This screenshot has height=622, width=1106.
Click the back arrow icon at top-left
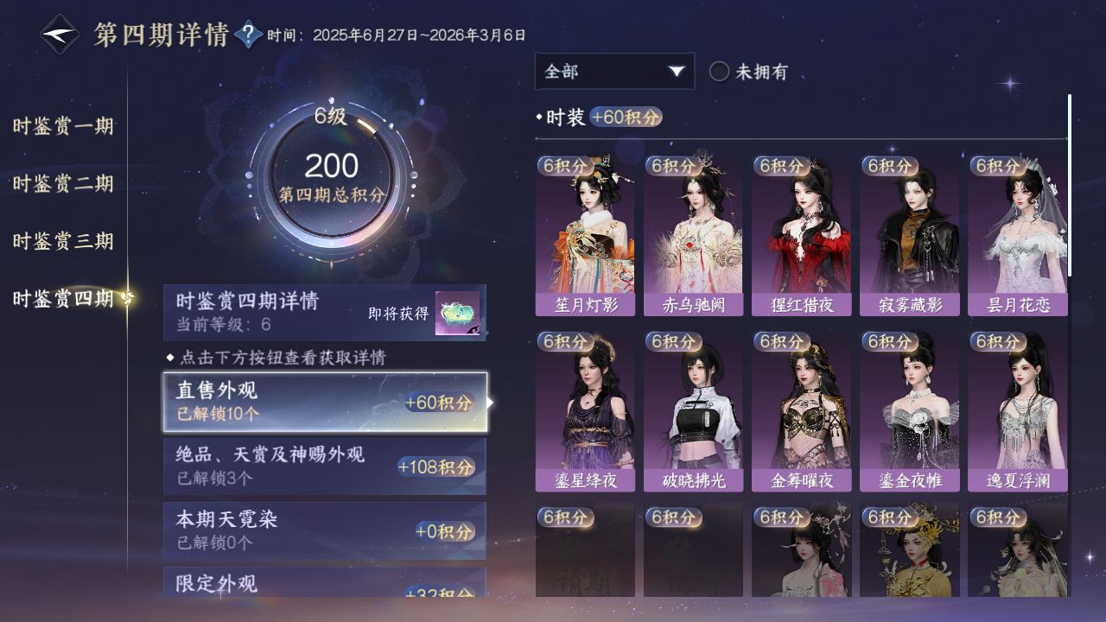click(x=60, y=35)
